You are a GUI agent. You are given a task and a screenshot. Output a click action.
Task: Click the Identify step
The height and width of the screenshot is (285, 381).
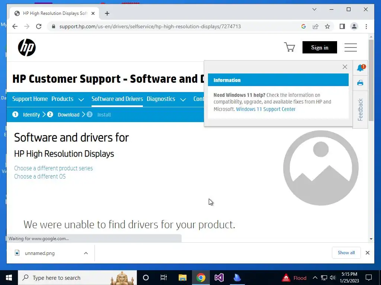pyautogui.click(x=26, y=114)
